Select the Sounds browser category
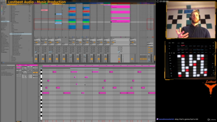This screenshot has height=122, width=217. (4, 19)
